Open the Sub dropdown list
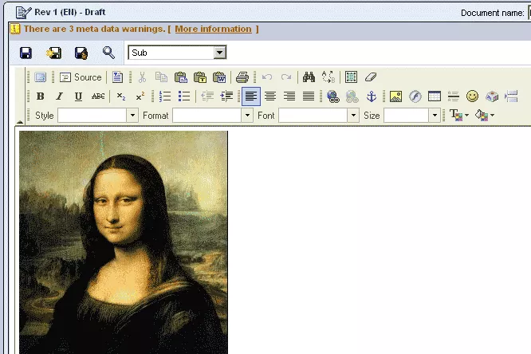 pos(220,53)
